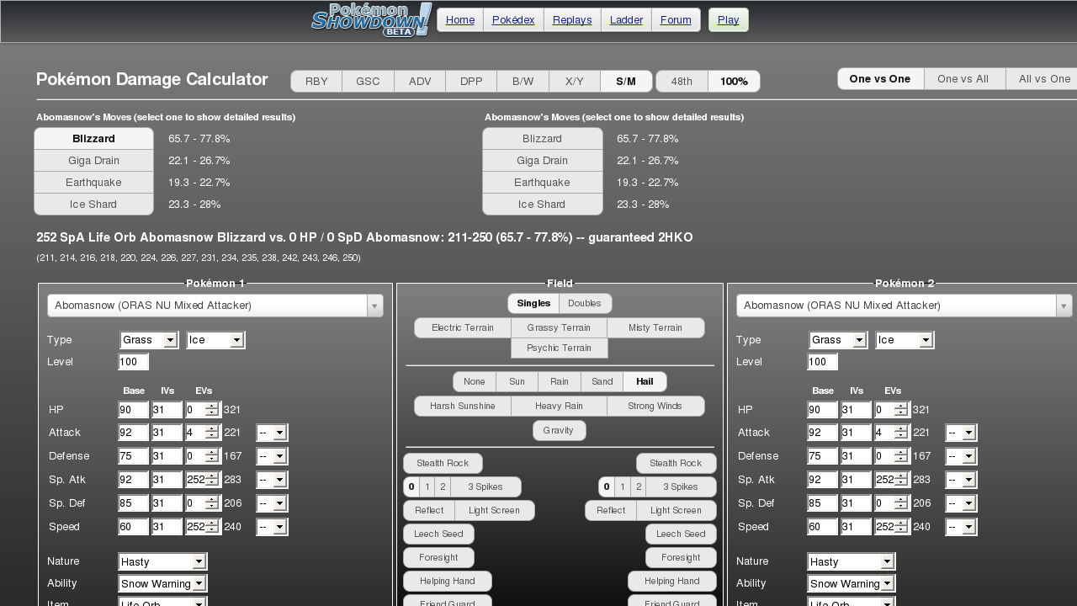The height and width of the screenshot is (606, 1077).
Task: Select the S/M generation tab
Action: coord(626,82)
